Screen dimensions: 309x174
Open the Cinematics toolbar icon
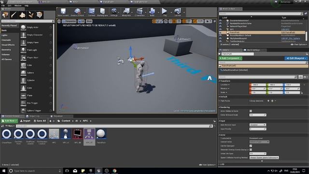pyautogui.click(x=140, y=12)
